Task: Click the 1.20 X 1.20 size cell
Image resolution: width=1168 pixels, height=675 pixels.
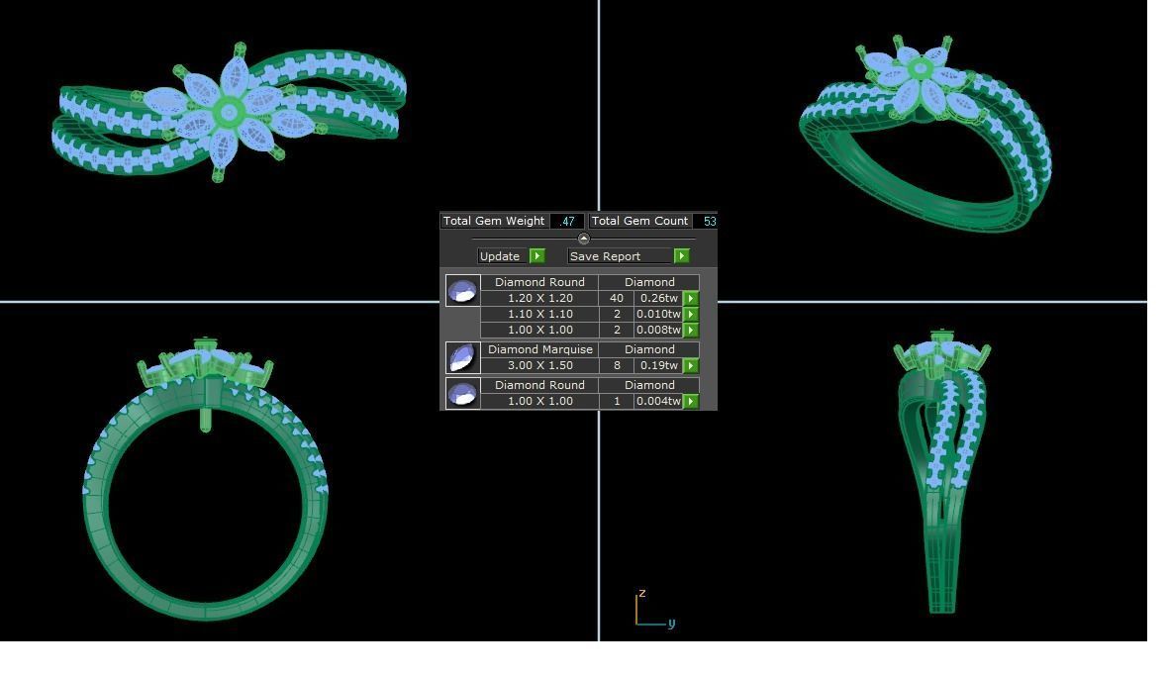Action: point(540,298)
